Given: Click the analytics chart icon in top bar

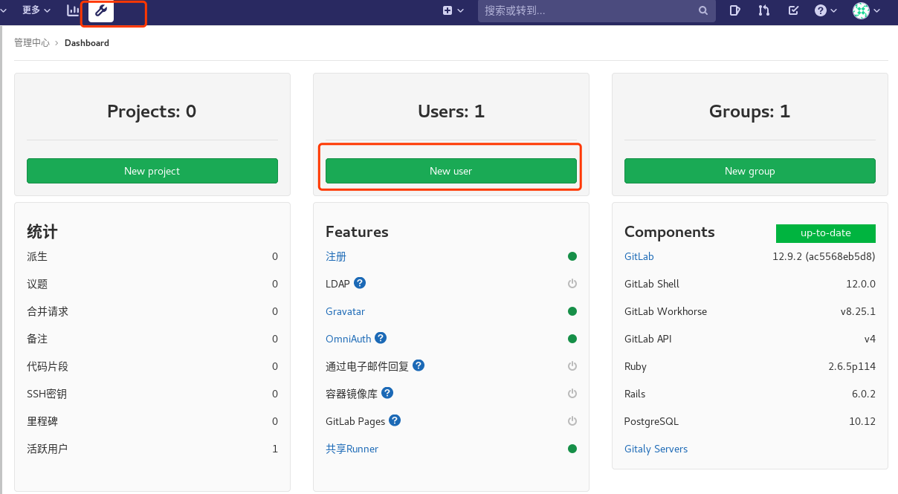Looking at the screenshot, I should [71, 10].
